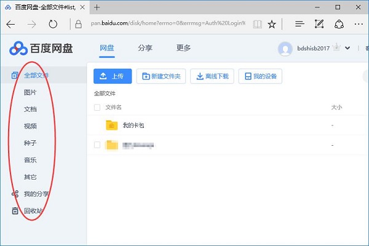Screen dimensions: 369x246
Task: Click the 离线下载 offline download button
Action: [212, 76]
